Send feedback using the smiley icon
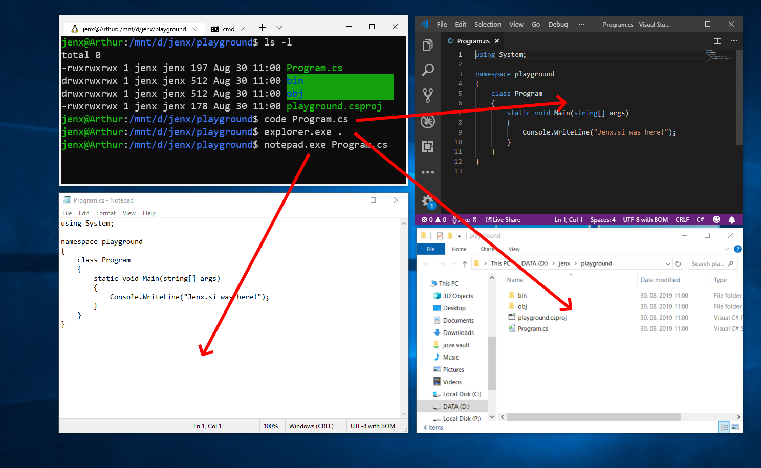The height and width of the screenshot is (468, 761). pos(716,219)
